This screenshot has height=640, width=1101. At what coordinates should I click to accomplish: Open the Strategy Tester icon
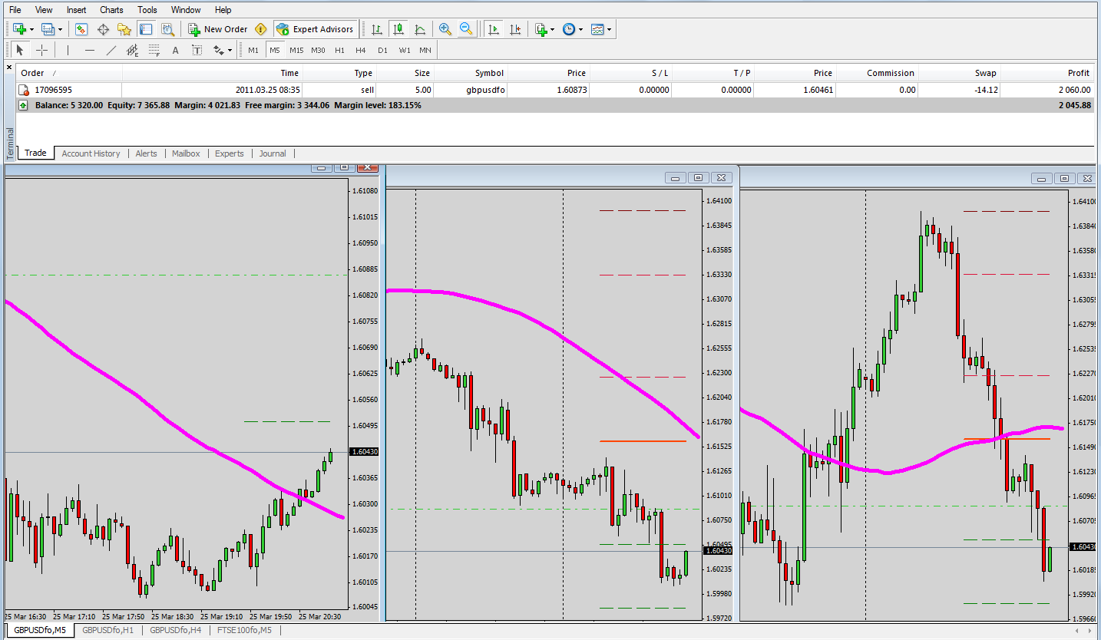coord(167,29)
